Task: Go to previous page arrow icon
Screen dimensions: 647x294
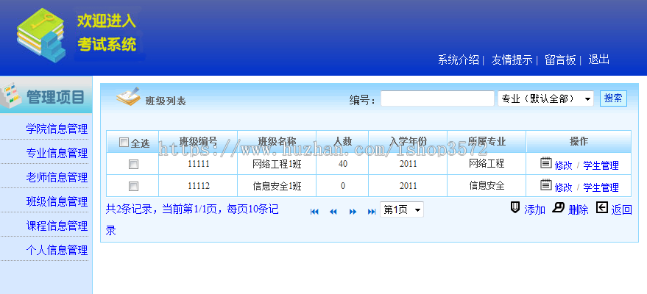Action: [x=333, y=212]
